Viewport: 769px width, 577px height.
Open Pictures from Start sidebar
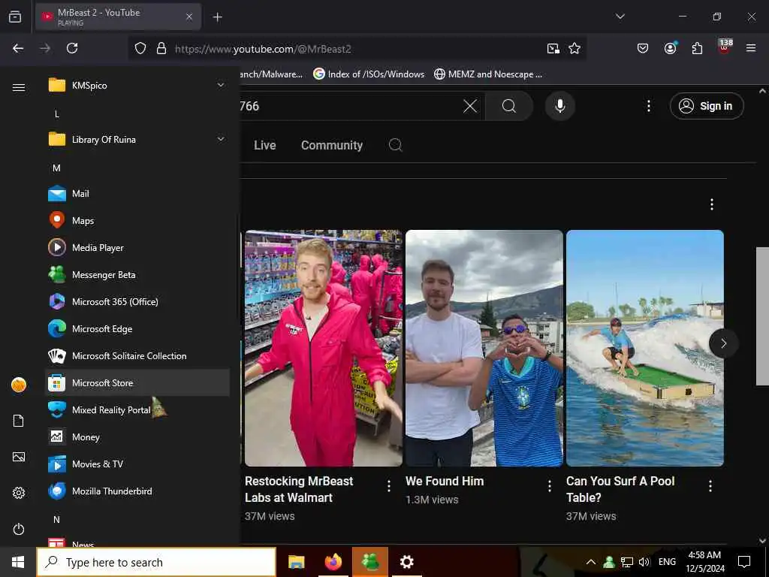tap(19, 457)
